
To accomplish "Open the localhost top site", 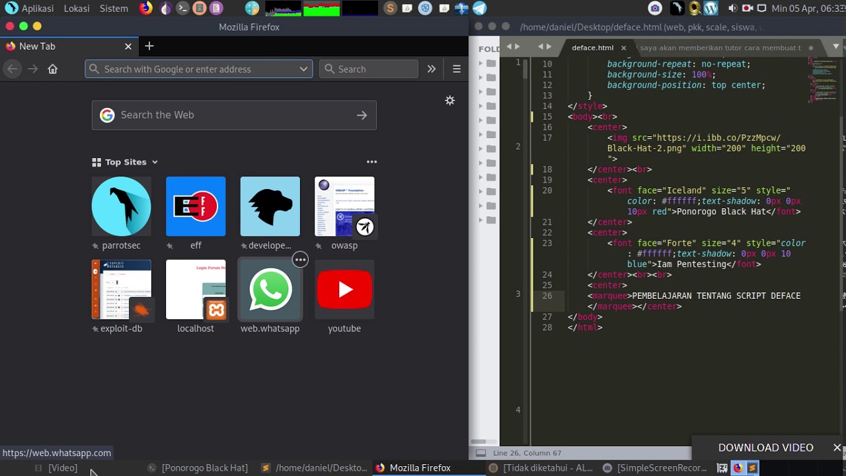I will coord(196,297).
